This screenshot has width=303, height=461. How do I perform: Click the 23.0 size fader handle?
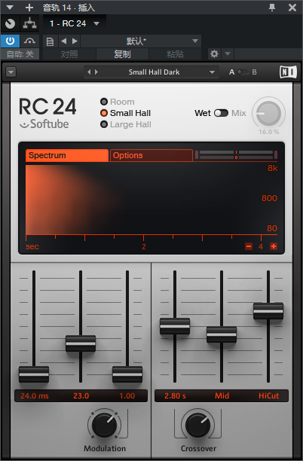(x=81, y=343)
